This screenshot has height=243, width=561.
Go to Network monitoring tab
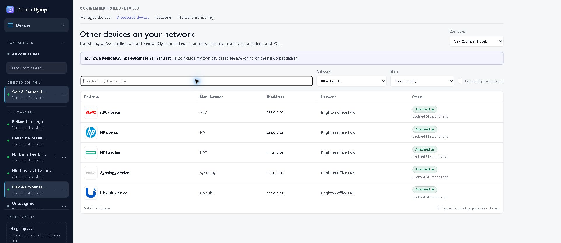(x=196, y=18)
